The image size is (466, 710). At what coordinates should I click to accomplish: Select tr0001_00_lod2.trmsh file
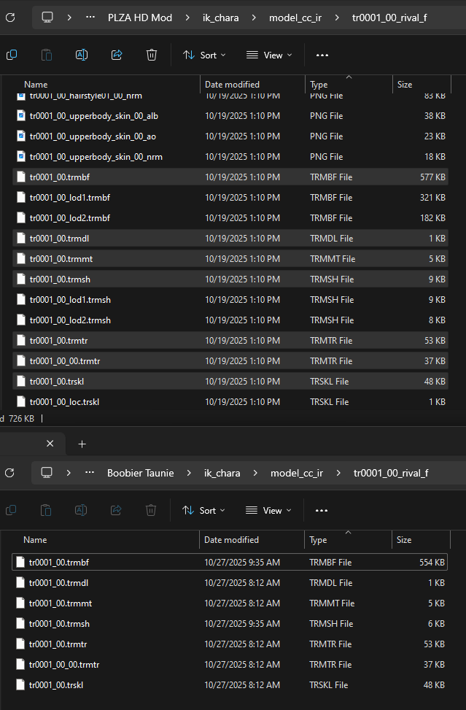tap(230, 320)
